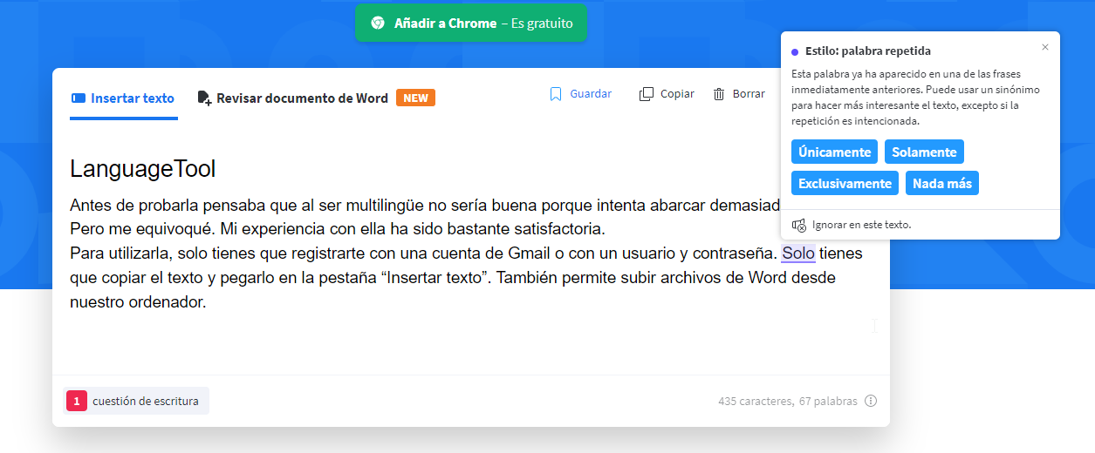Apply the Exclusivamente synonym suggestion
The image size is (1095, 453).
click(x=845, y=183)
